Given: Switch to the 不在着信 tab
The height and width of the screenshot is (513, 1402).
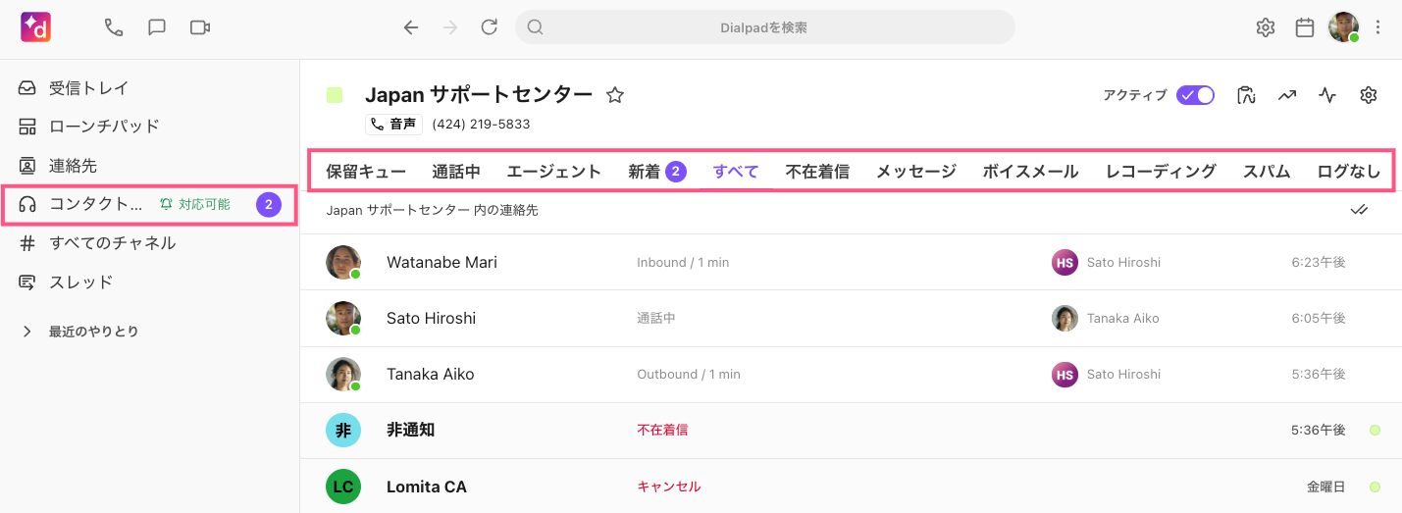Looking at the screenshot, I should tap(817, 172).
